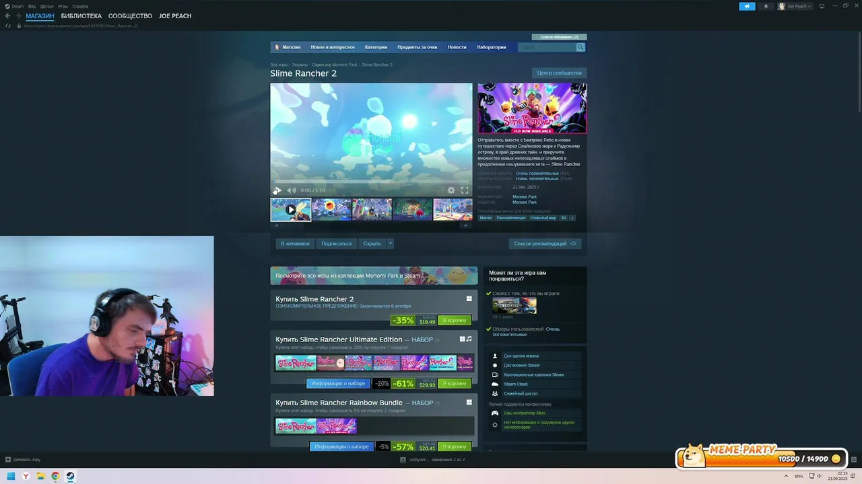Open Google Chrome from the taskbar
The image size is (862, 484).
tap(55, 476)
